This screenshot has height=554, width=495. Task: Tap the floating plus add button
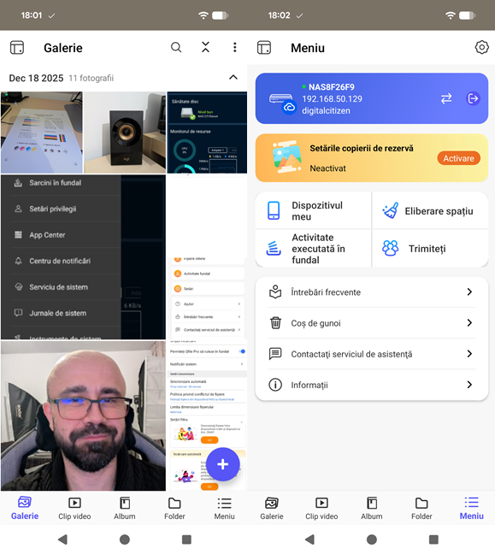pos(223,464)
